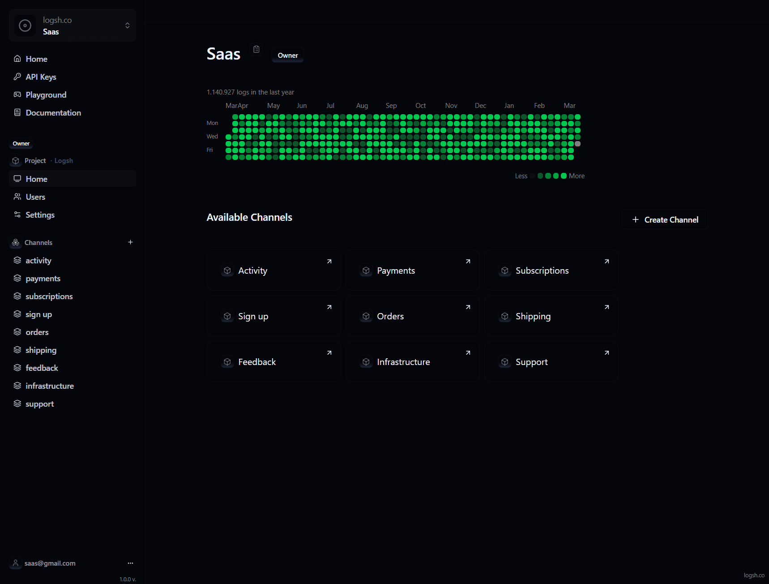This screenshot has height=584, width=769.
Task: Click the cube icon on Sign up card
Action: coord(227,316)
